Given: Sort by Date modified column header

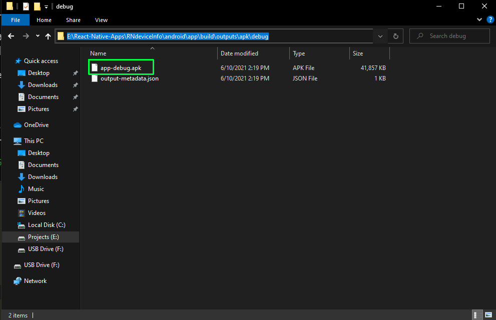Looking at the screenshot, I should tap(239, 53).
